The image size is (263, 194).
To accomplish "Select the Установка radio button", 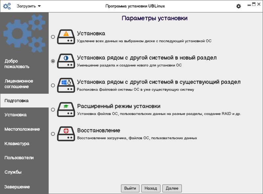I will (53, 37).
